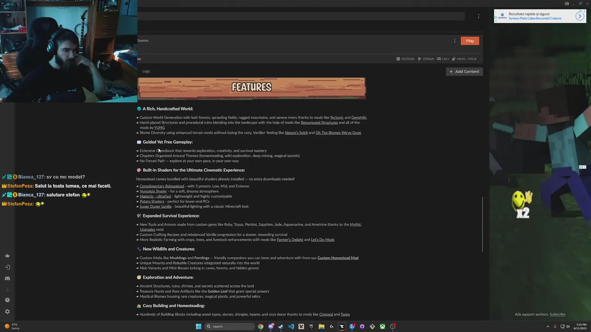This screenshot has height=332, width=591.
Task: Click the Add Content button
Action: pyautogui.click(x=464, y=71)
